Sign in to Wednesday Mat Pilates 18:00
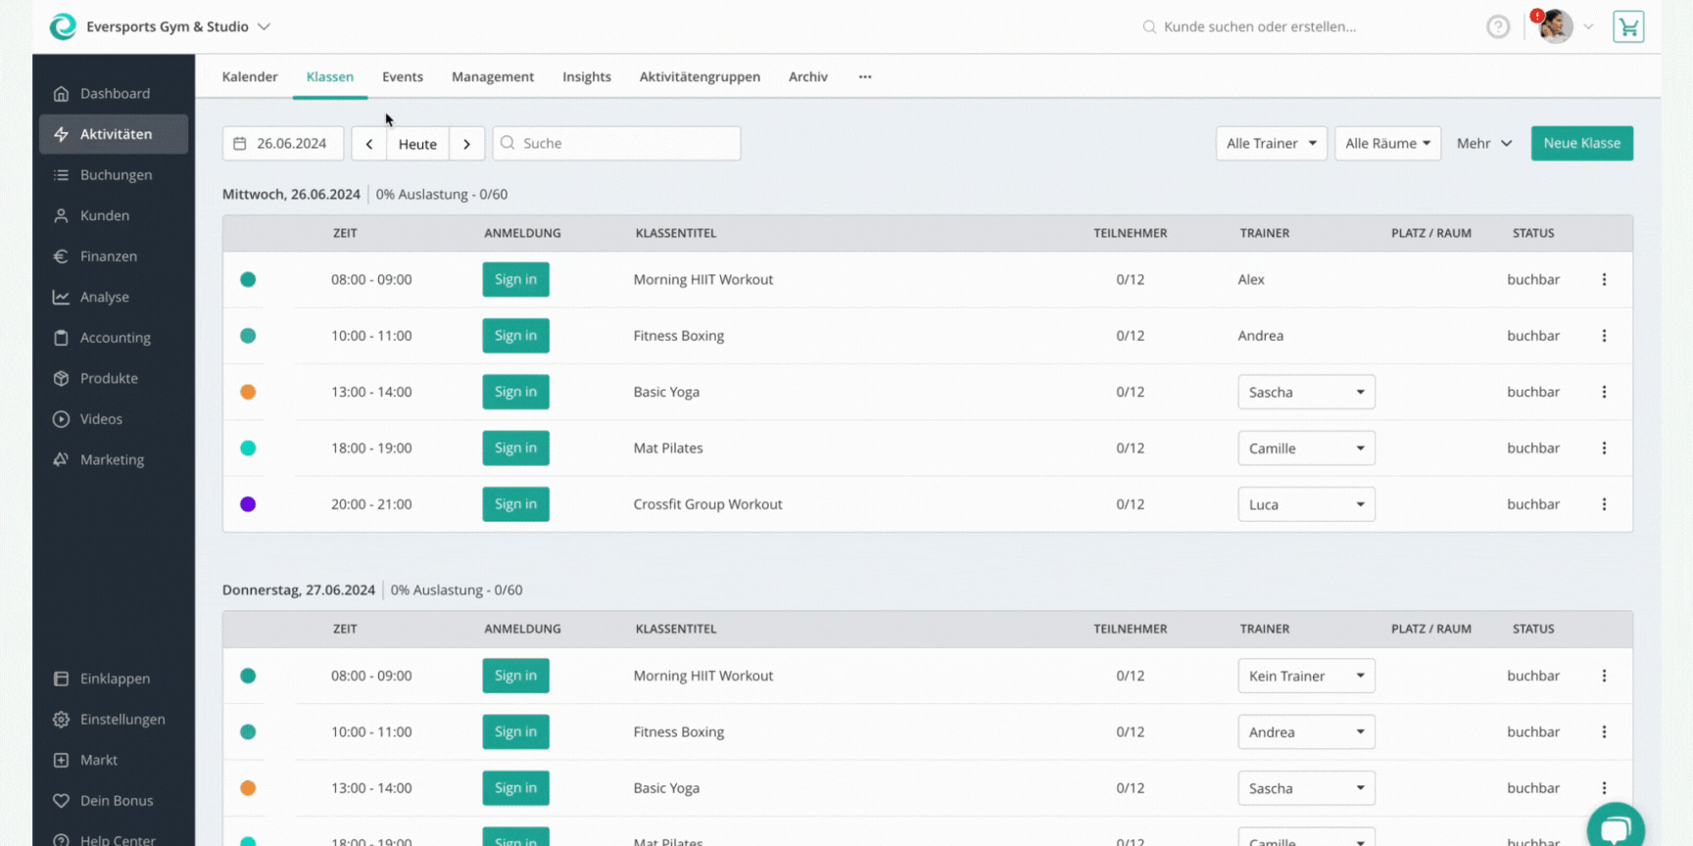Screen dimensions: 1693x846 515,447
